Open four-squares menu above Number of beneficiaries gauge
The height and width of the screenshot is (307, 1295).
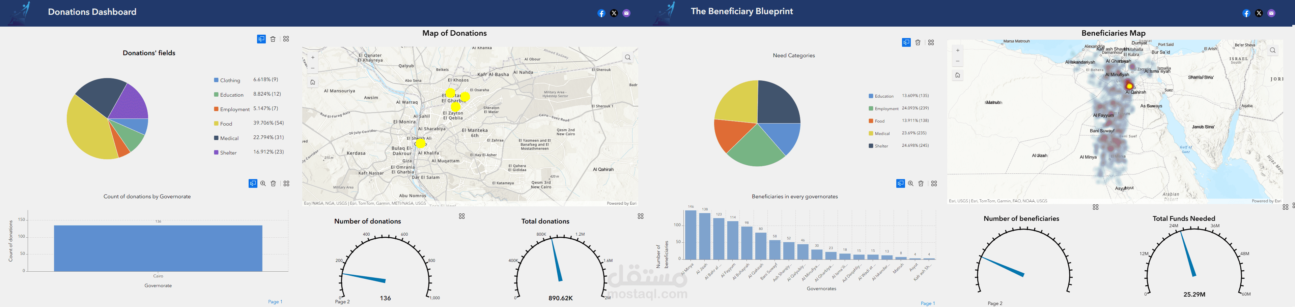[x=1095, y=207]
